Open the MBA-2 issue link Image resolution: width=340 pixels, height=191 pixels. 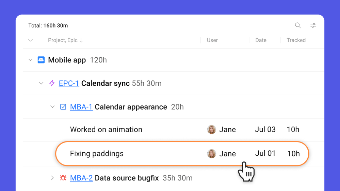click(x=81, y=178)
